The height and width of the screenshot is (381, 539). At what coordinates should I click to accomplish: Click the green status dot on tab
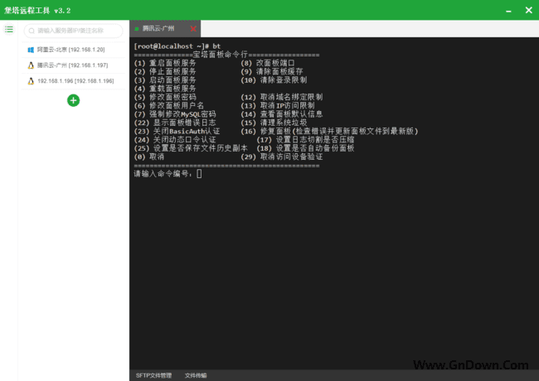point(137,29)
